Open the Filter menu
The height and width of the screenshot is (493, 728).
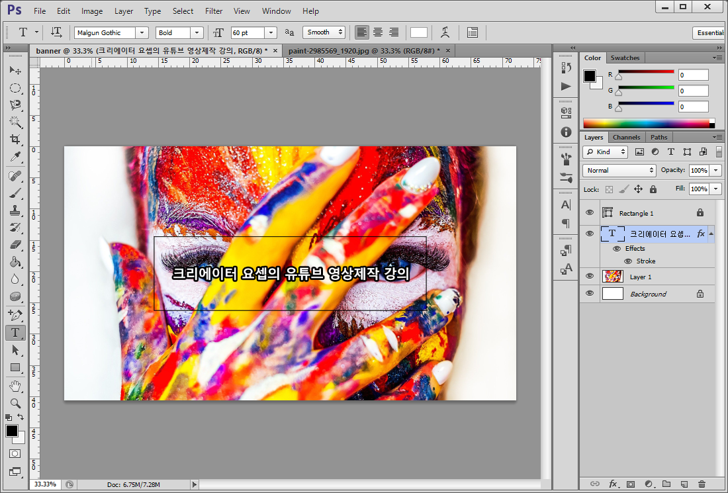click(214, 11)
